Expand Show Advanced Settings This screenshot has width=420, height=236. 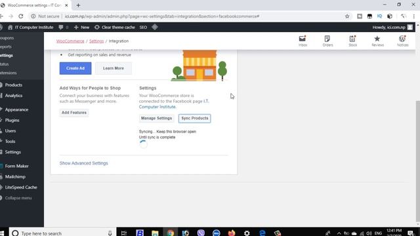click(83, 163)
